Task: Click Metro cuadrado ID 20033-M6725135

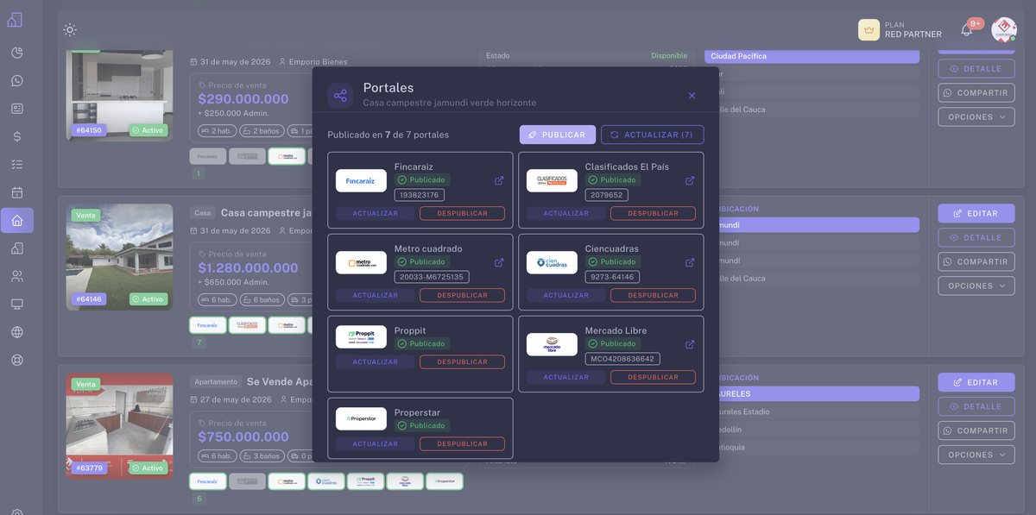Action: (x=432, y=277)
